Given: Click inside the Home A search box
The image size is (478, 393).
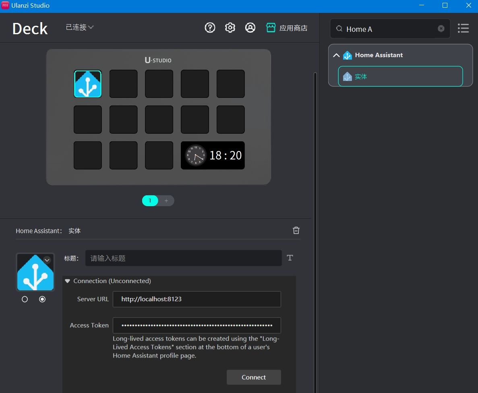Looking at the screenshot, I should pyautogui.click(x=390, y=29).
